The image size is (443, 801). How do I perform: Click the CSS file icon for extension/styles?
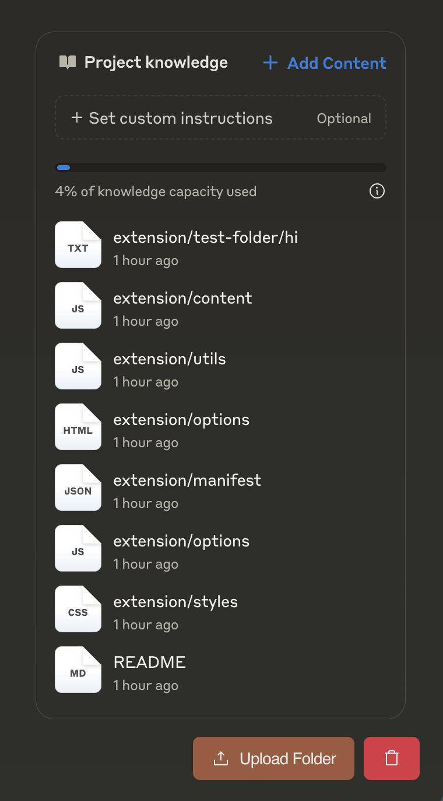click(78, 609)
